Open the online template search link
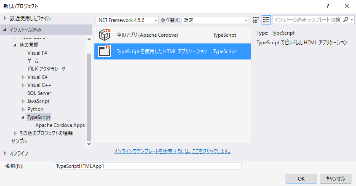 [173, 151]
